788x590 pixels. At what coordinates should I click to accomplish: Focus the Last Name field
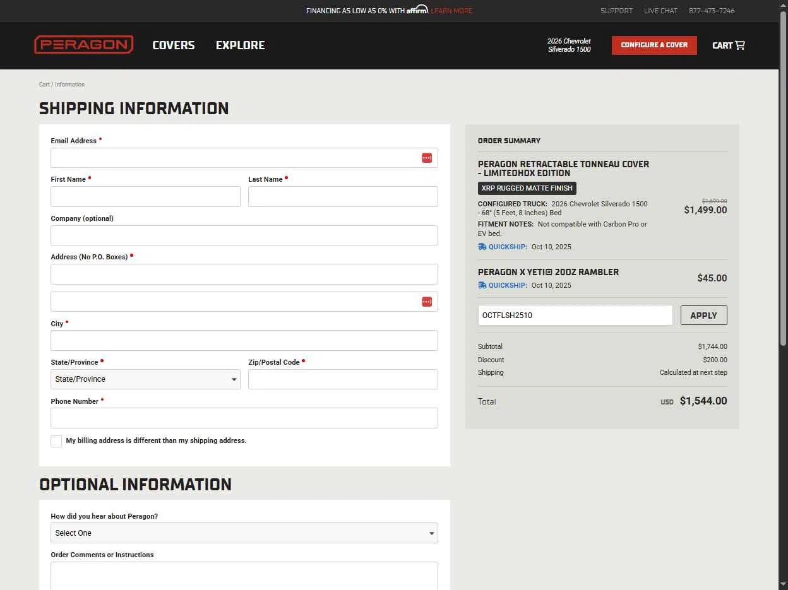coord(343,196)
